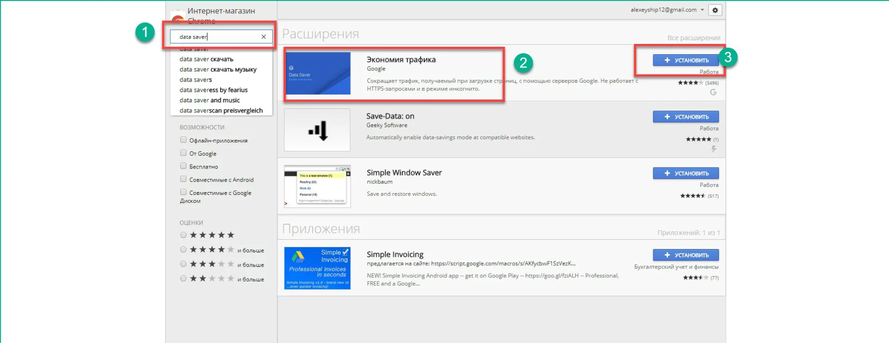Viewport: 889px width, 343px height.
Task: Pick 'data saverscan preisvergleich' suggestion
Action: click(x=221, y=110)
